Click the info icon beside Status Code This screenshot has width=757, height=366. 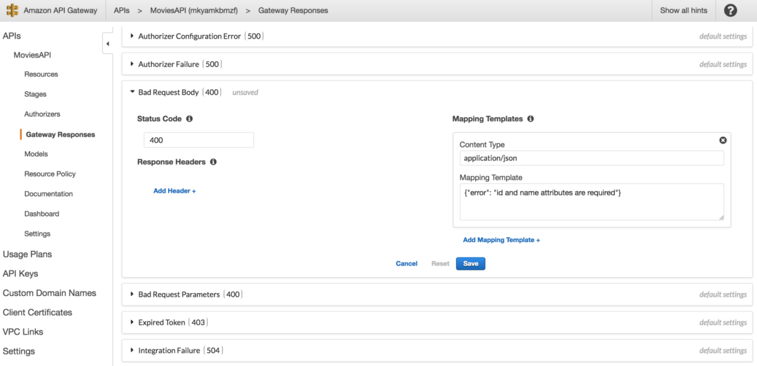pyautogui.click(x=189, y=119)
